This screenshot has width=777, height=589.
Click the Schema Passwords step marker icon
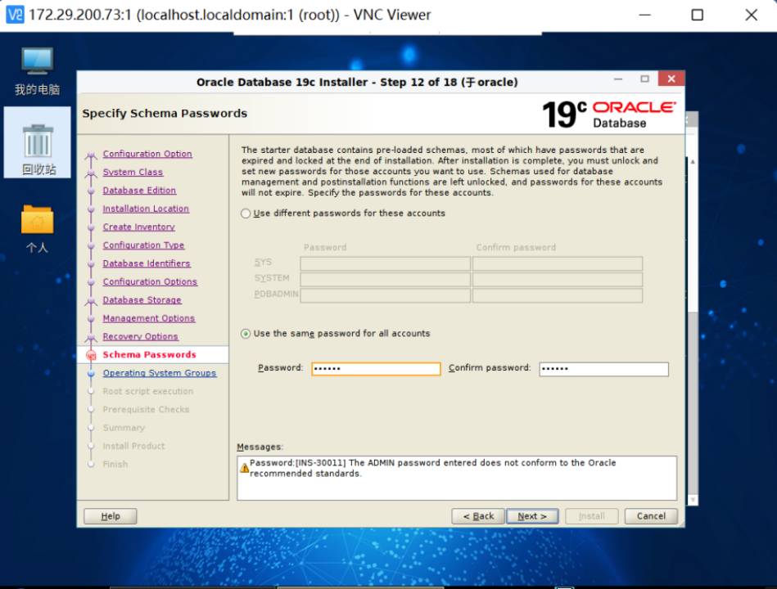(x=92, y=355)
